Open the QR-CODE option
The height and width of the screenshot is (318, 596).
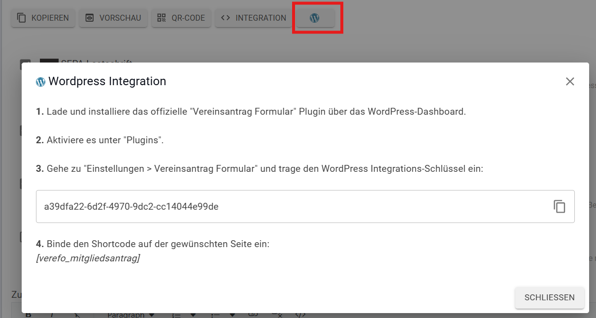click(x=181, y=18)
